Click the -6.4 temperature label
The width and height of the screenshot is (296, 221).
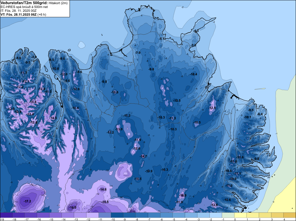tap(260, 114)
